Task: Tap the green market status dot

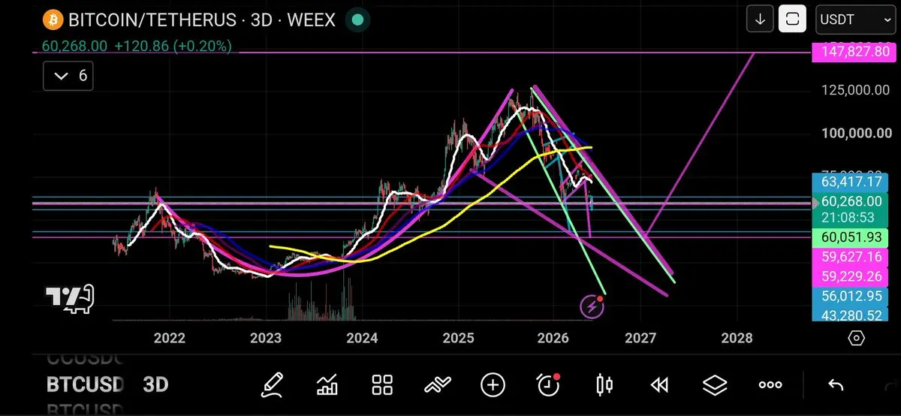Action: (359, 20)
